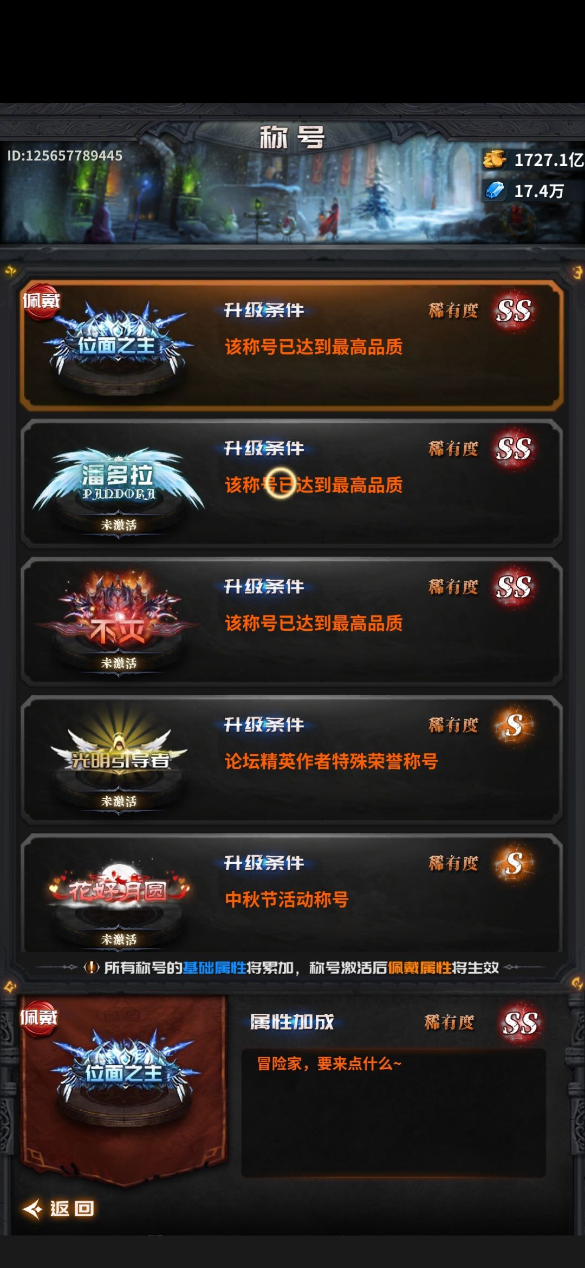Tap S rarity icon of 光明引导者 row

[513, 725]
